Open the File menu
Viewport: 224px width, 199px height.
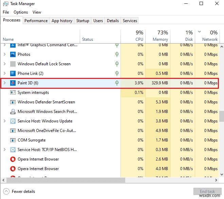pyautogui.click(x=6, y=12)
